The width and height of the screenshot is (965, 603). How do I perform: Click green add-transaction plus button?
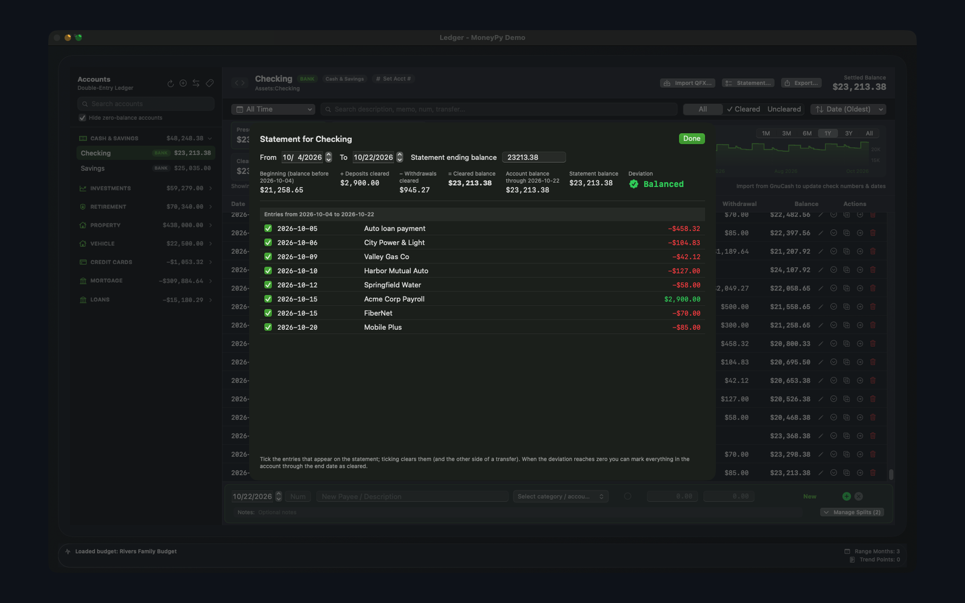(x=847, y=496)
